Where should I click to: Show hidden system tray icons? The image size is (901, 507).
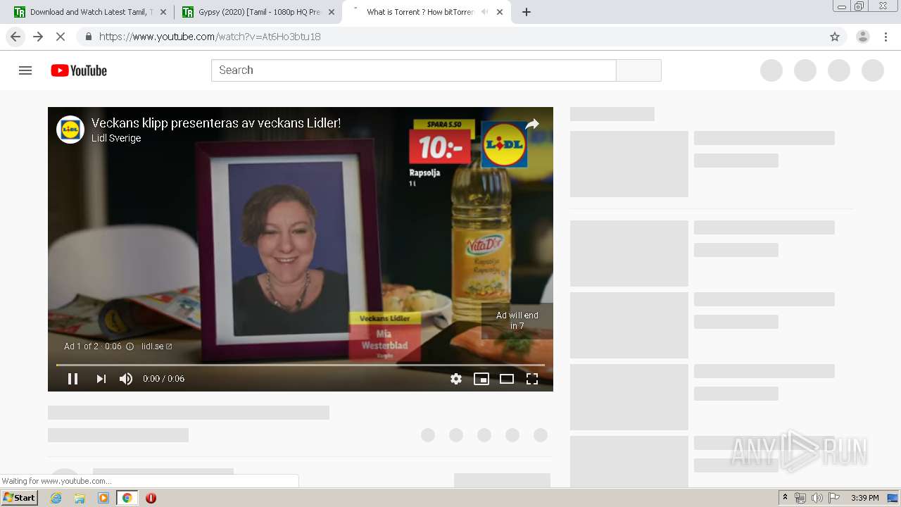(x=786, y=498)
